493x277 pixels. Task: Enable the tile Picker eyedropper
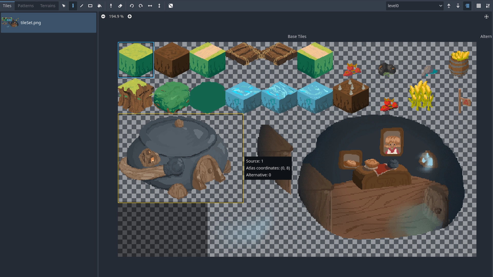pos(111,6)
